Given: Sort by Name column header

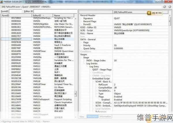Looking at the screenshot, I should [x=63, y=15].
